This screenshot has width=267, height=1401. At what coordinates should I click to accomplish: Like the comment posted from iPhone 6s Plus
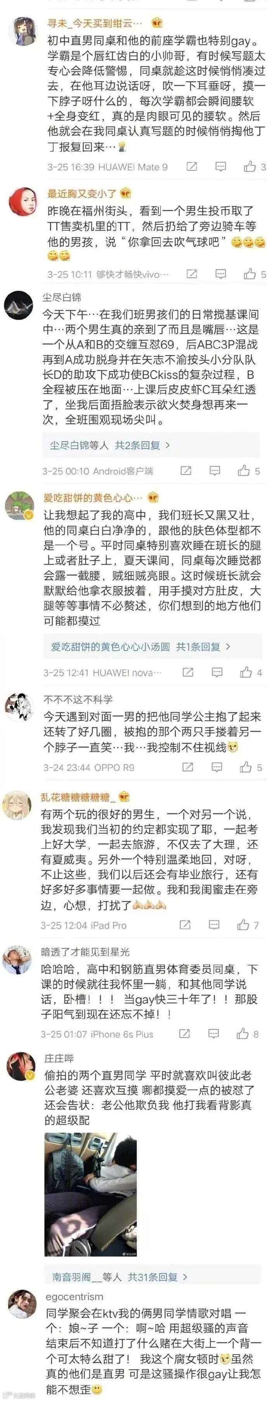pos(243,1033)
